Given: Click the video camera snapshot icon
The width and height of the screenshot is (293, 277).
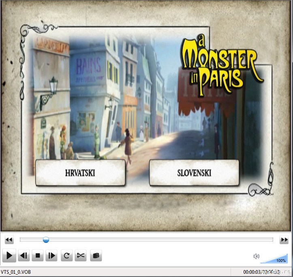Looking at the screenshot, I should point(96,255).
